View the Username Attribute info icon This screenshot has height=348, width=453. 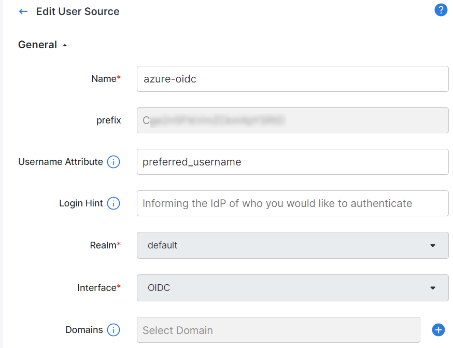113,161
